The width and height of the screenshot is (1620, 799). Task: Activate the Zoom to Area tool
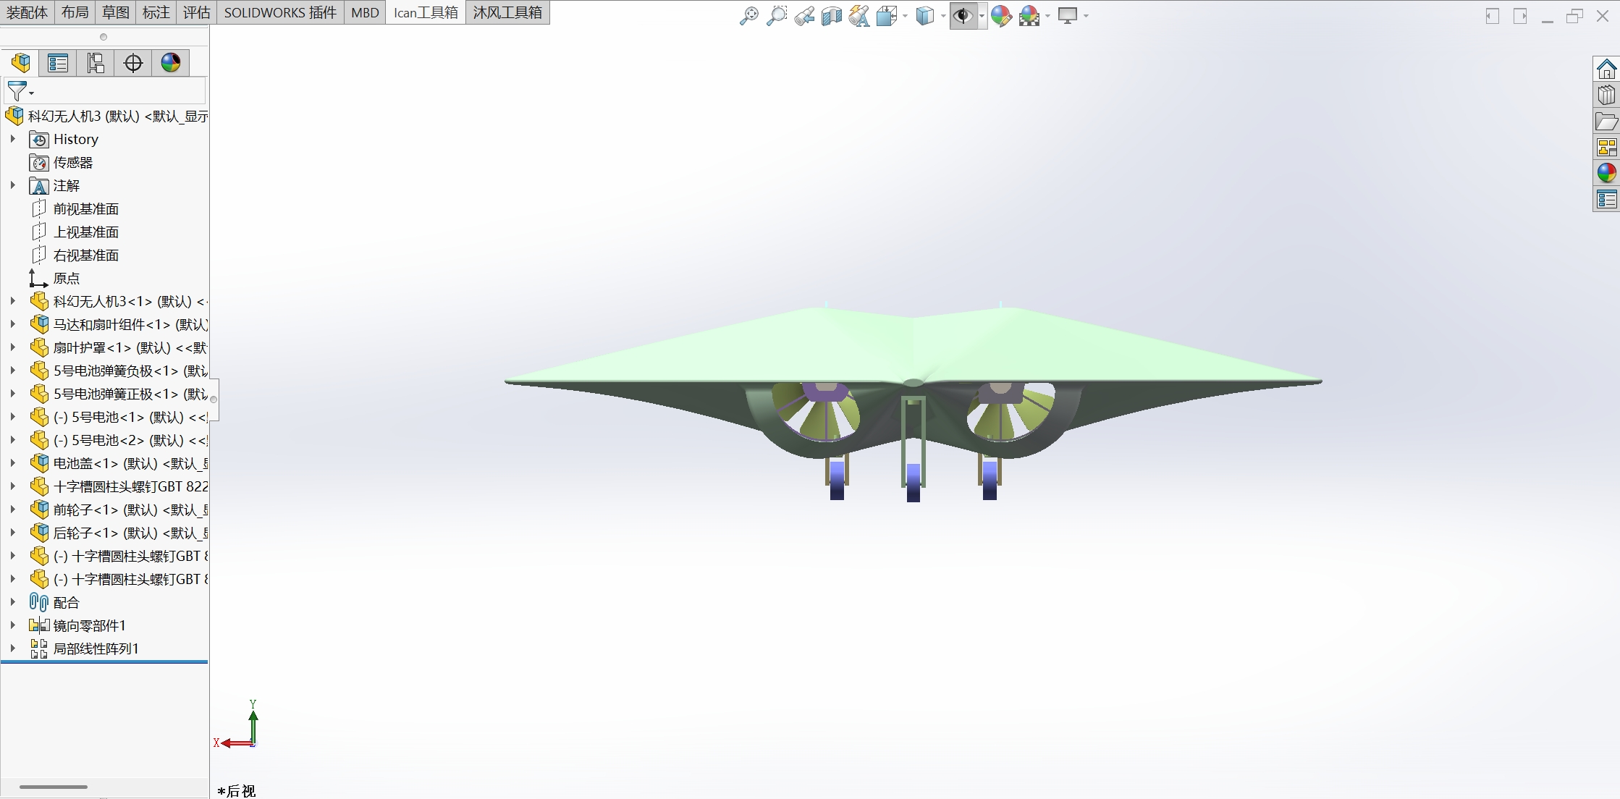(776, 15)
